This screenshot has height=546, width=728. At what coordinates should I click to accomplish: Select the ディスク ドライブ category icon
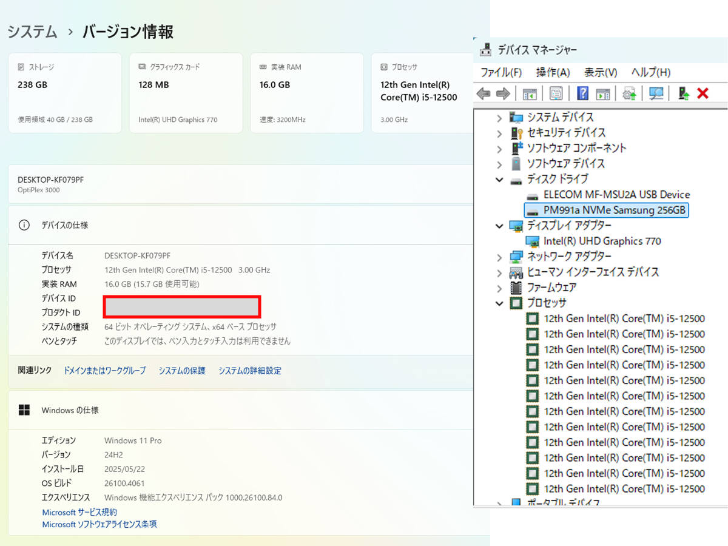[516, 180]
